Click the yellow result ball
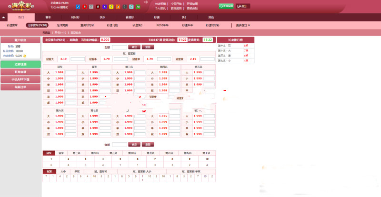381x197 pixels. [x=111, y=7]
